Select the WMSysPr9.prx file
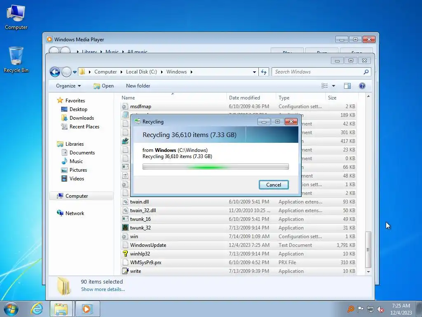The height and width of the screenshot is (317, 422). (x=145, y=262)
